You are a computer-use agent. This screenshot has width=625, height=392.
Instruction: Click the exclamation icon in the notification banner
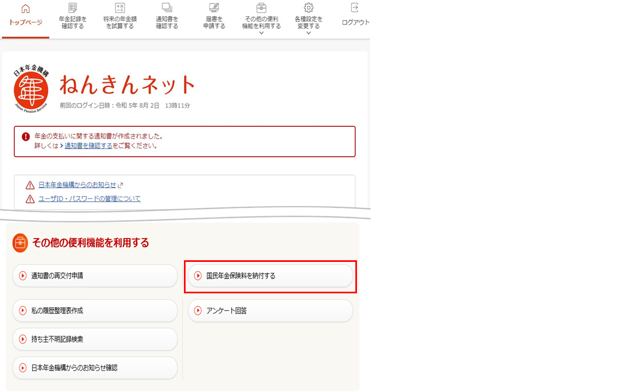coord(24,136)
